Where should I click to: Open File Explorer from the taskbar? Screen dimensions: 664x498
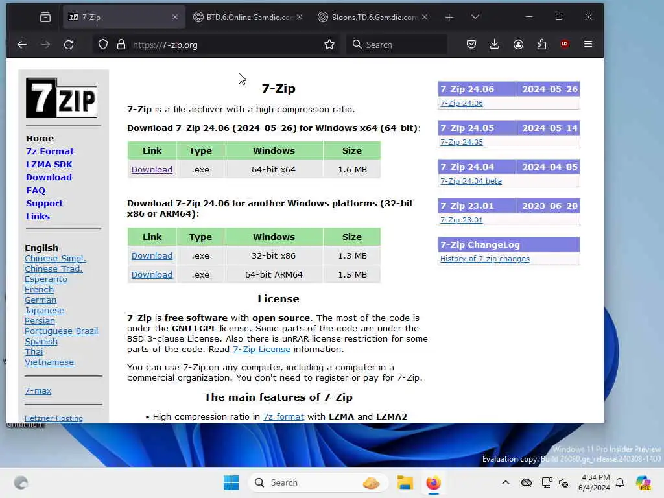tap(405, 482)
